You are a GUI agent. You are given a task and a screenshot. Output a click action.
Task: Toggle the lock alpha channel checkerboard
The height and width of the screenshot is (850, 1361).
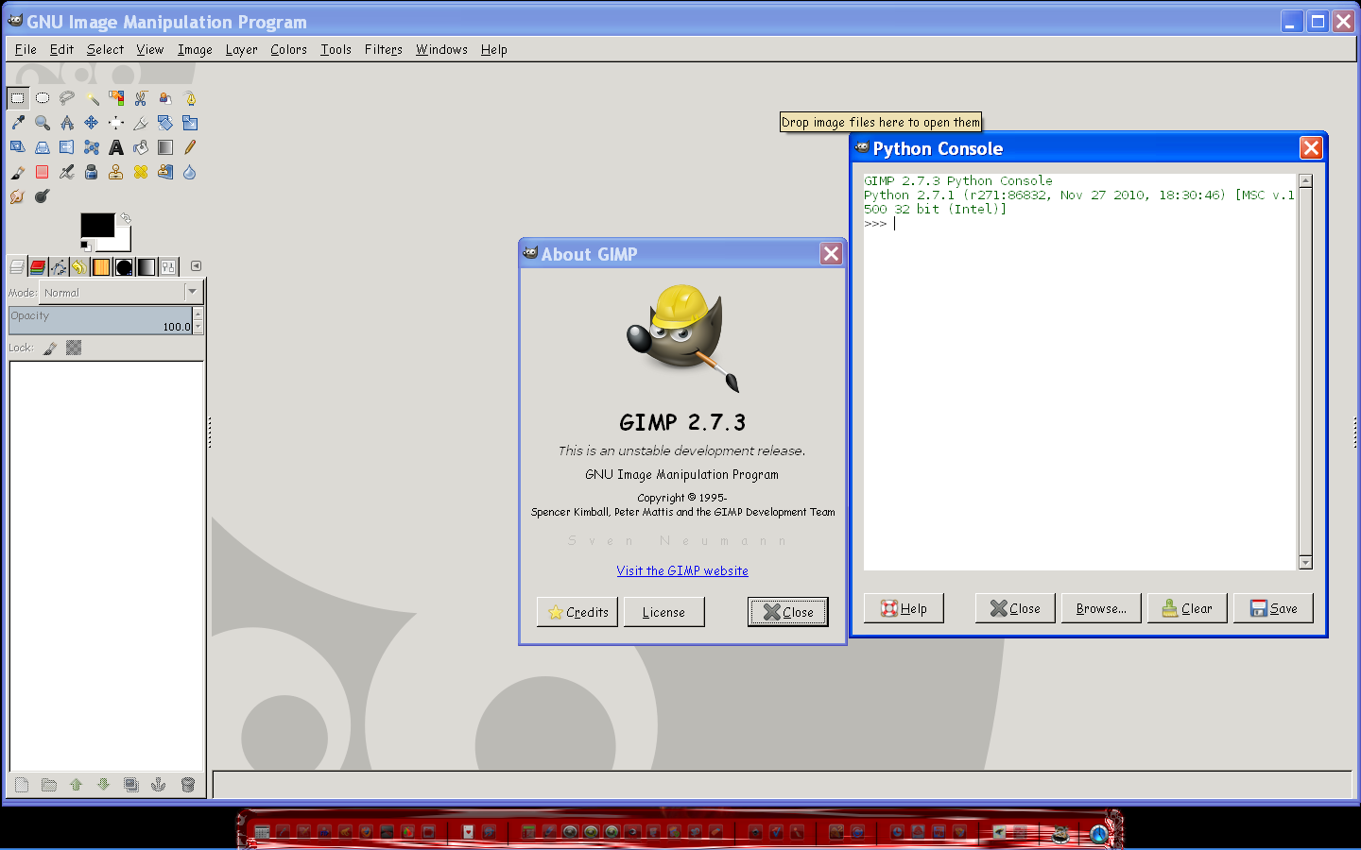(74, 348)
